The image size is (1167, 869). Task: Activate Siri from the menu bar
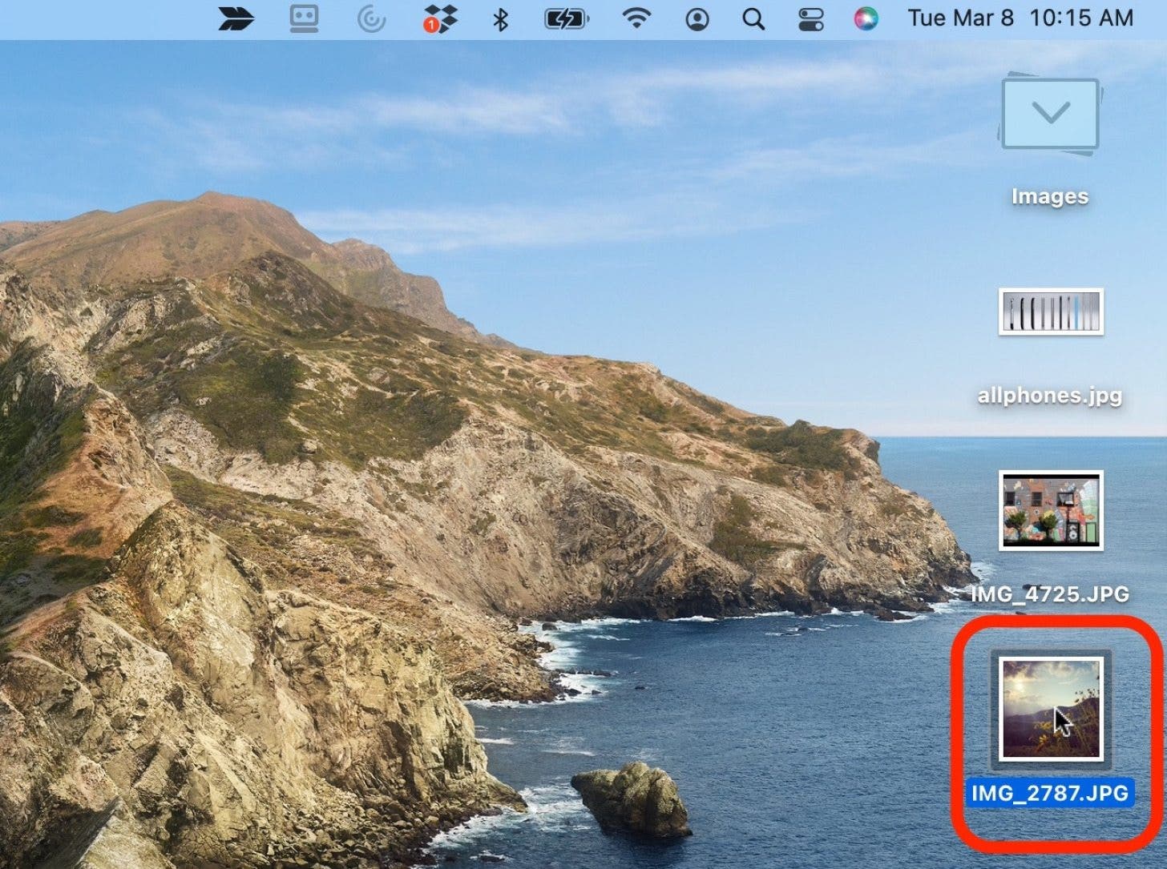[866, 18]
